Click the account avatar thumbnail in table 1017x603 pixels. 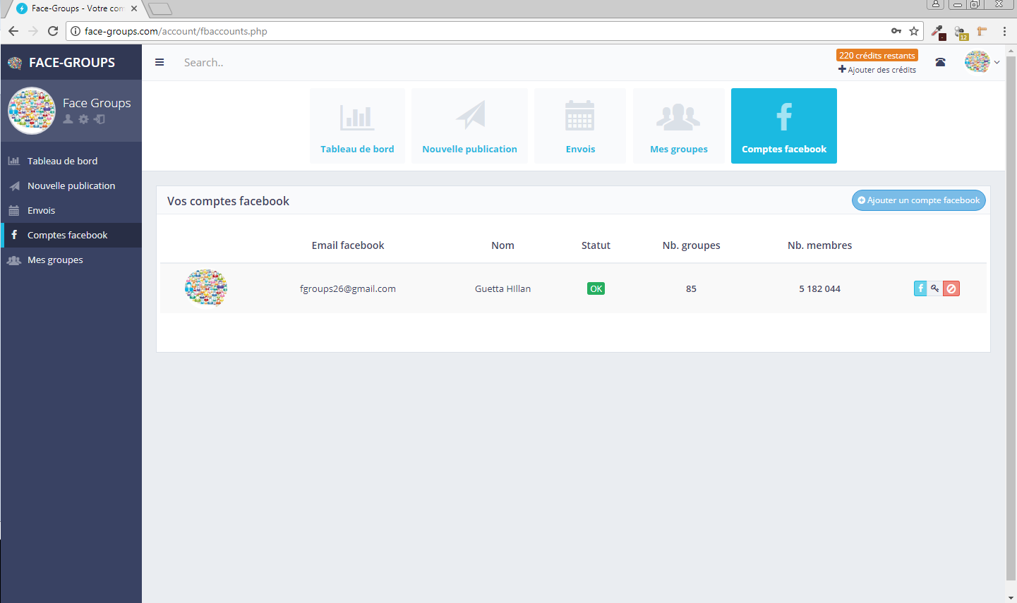(206, 288)
